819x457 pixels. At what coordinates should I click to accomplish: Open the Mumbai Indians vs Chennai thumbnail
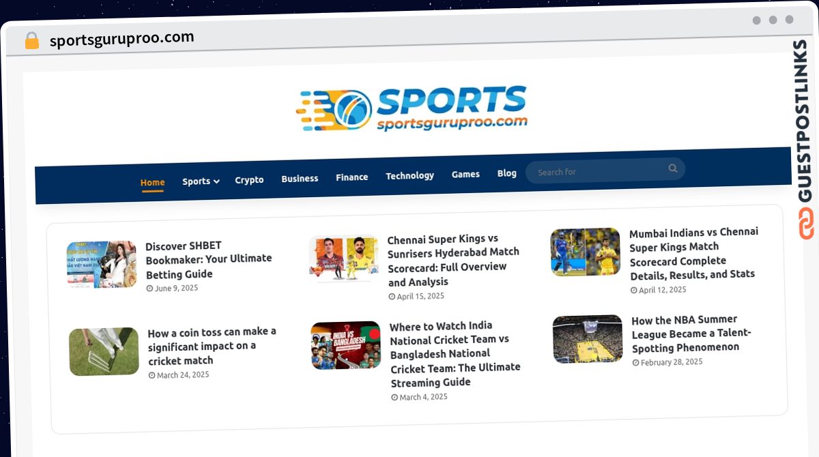(586, 252)
